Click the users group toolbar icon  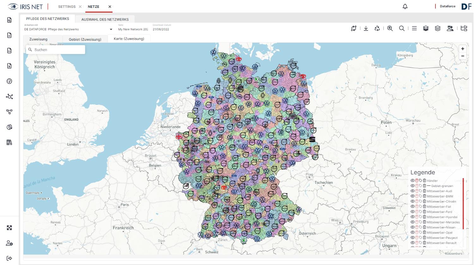click(450, 28)
